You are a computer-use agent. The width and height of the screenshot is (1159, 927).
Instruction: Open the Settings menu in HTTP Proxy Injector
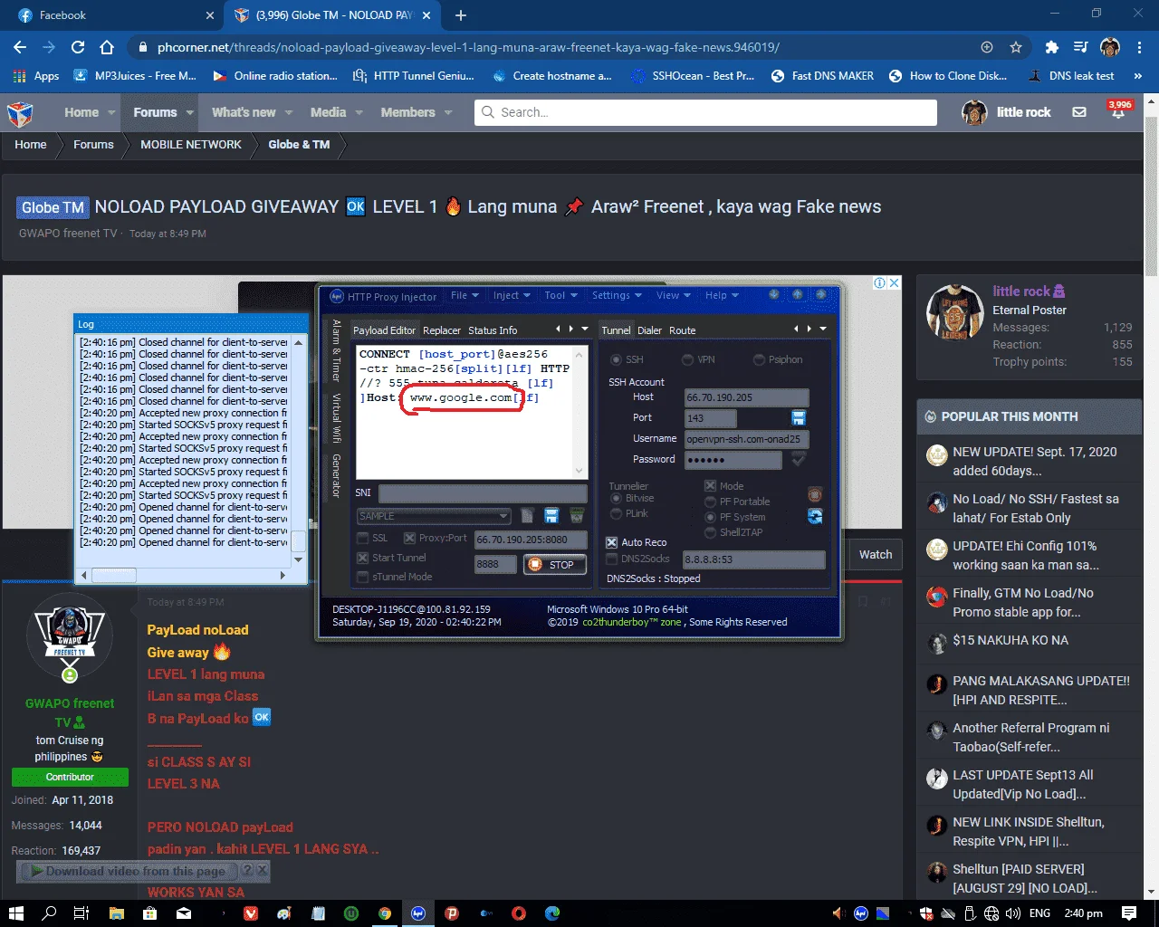pyautogui.click(x=617, y=295)
